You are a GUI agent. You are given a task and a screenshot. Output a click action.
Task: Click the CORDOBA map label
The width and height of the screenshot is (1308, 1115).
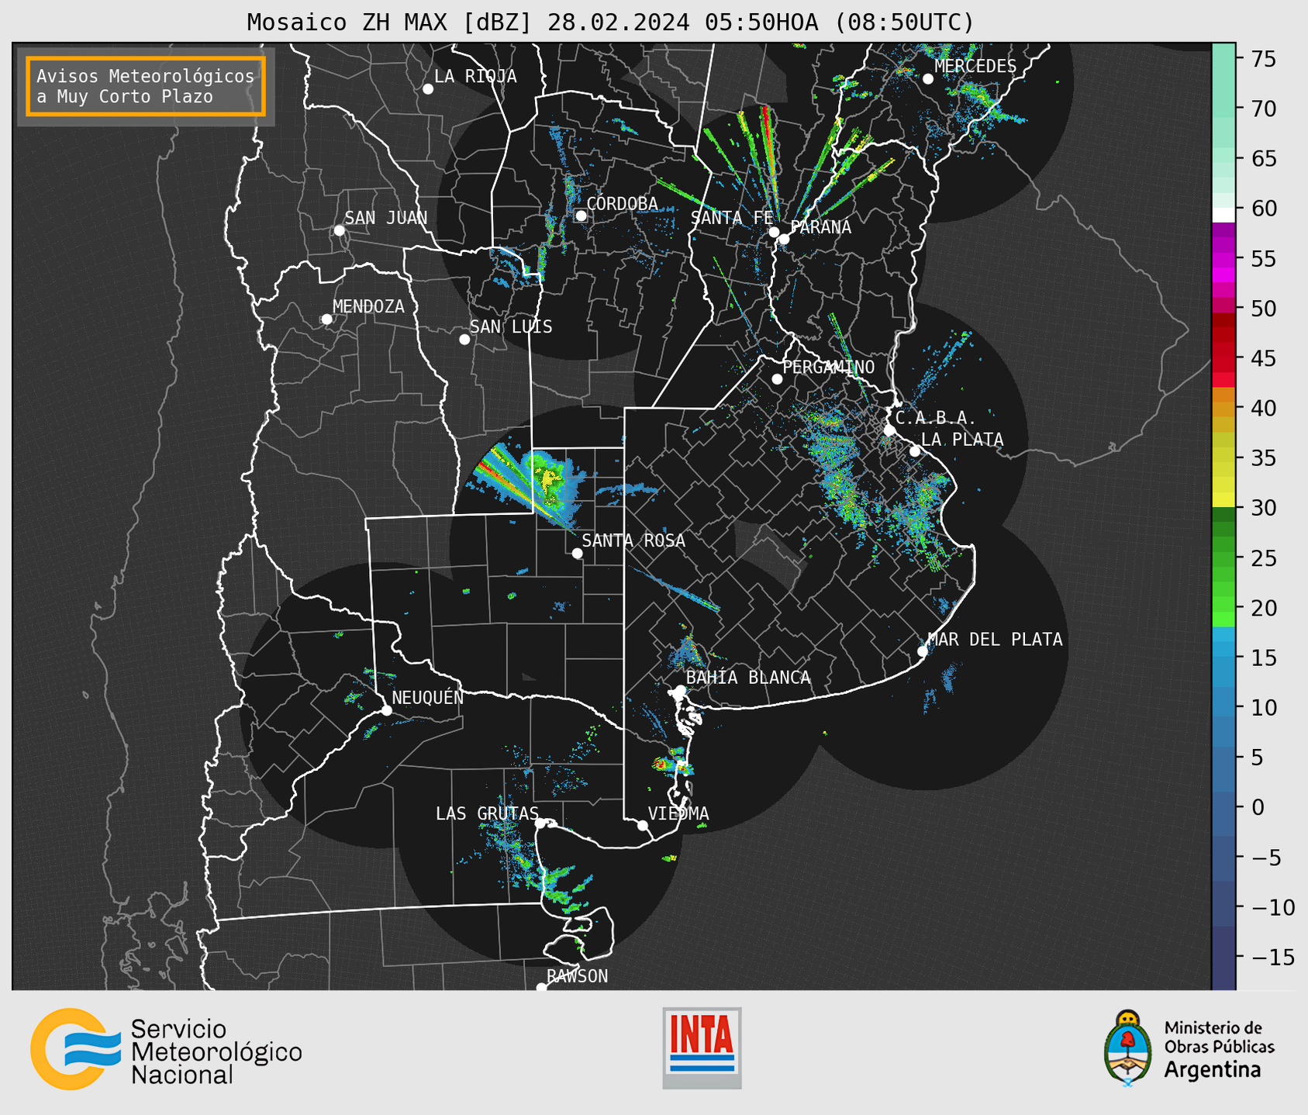tap(622, 204)
